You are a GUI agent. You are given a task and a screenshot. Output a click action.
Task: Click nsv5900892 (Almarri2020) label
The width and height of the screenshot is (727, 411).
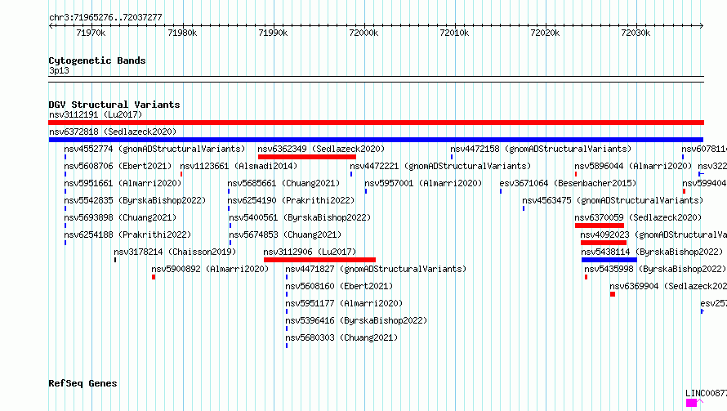210,269
